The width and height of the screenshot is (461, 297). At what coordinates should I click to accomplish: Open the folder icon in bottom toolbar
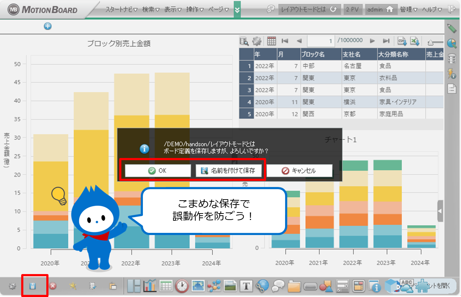coord(294,286)
